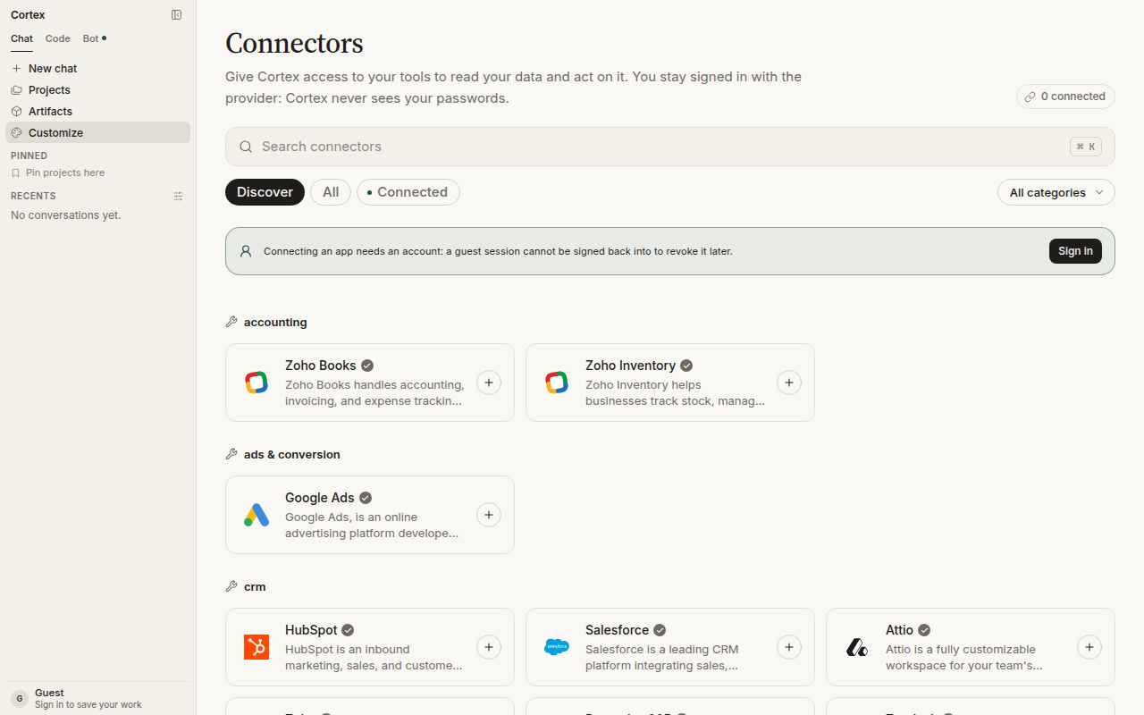Click the Google Ads logo
The width and height of the screenshot is (1144, 715).
257,515
